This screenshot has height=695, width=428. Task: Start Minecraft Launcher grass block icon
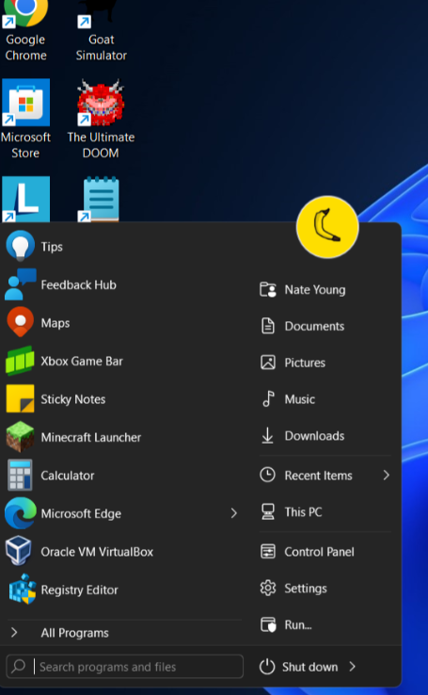(x=20, y=437)
